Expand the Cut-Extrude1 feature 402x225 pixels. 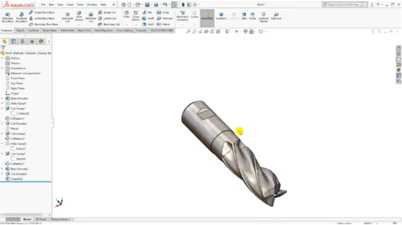coord(2,124)
